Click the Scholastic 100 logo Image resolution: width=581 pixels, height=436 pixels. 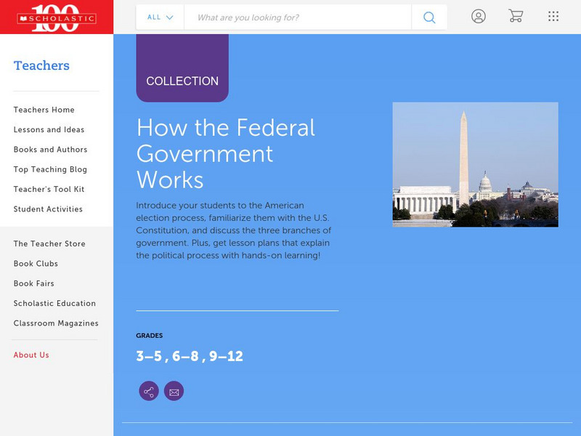tap(57, 16)
